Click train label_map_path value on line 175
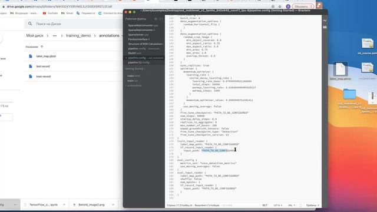 (222, 144)
